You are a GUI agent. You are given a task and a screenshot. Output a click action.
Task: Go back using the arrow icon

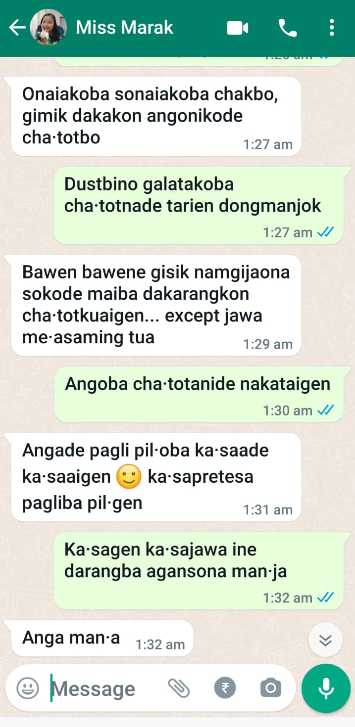[x=17, y=28]
